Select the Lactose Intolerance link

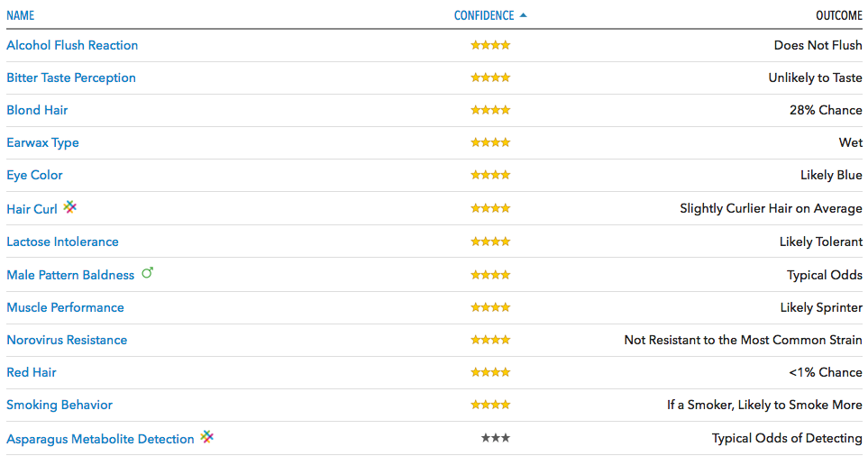[x=62, y=242]
